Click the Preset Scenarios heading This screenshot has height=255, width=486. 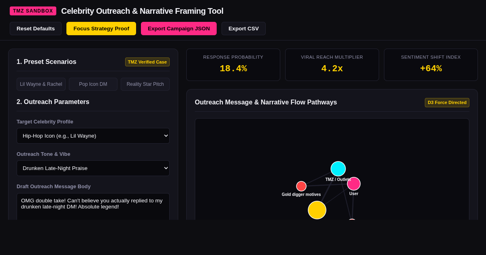pos(47,62)
